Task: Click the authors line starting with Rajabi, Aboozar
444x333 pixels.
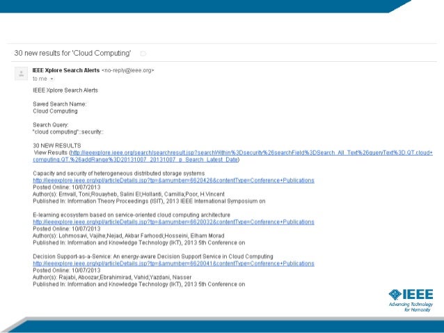Action: [112, 277]
